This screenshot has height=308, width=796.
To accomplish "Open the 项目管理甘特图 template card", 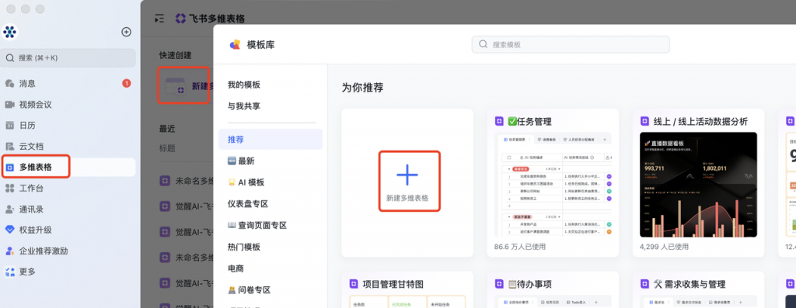I will (x=407, y=289).
